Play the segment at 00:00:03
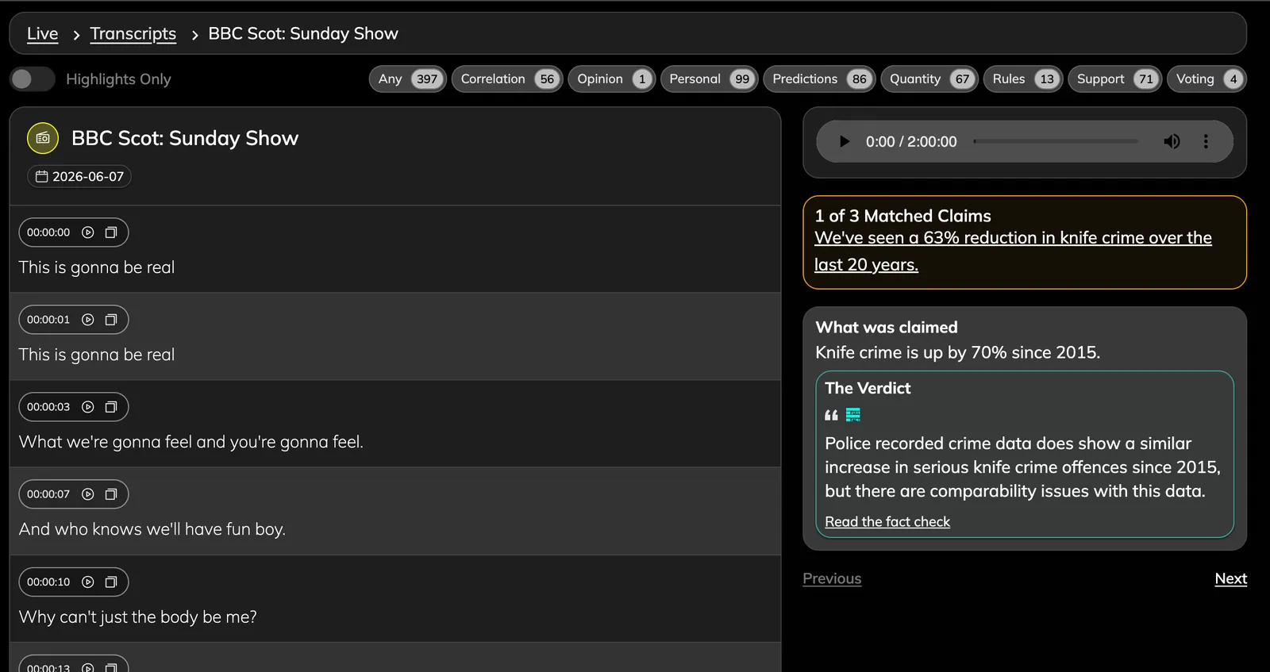This screenshot has height=672, width=1270. 88,407
